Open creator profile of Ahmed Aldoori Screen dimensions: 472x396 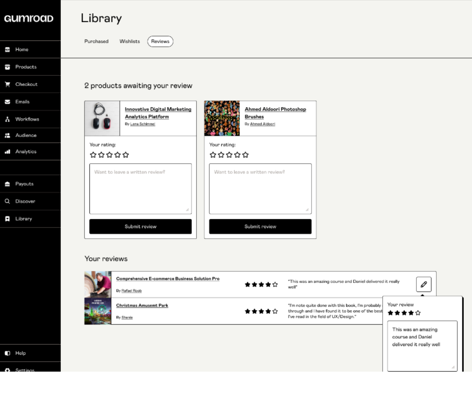(x=263, y=122)
